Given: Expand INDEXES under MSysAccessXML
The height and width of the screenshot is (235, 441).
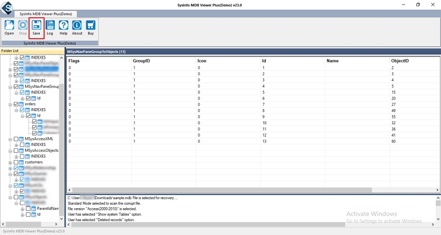Looking at the screenshot, I should [16, 145].
